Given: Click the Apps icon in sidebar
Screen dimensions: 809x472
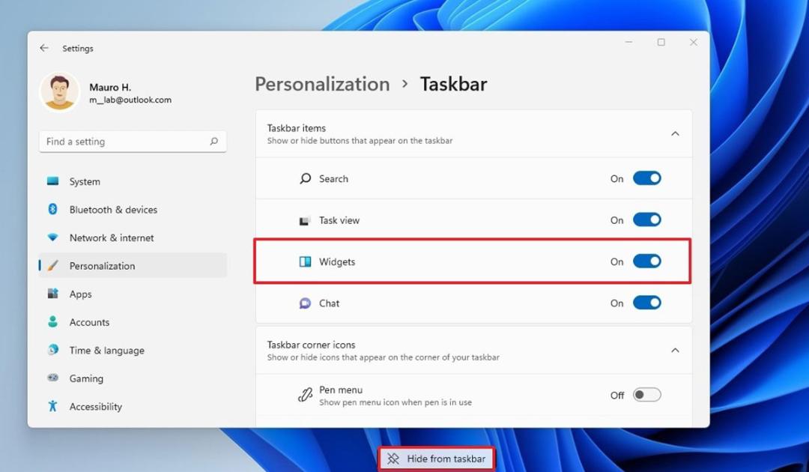Looking at the screenshot, I should click(52, 294).
